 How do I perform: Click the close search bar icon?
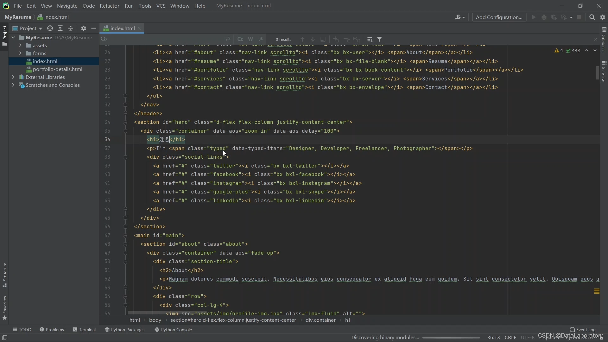(x=595, y=39)
